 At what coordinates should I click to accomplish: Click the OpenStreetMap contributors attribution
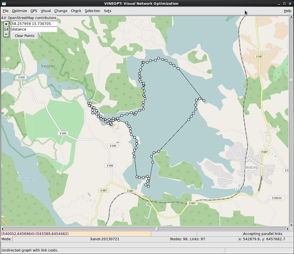(28, 18)
